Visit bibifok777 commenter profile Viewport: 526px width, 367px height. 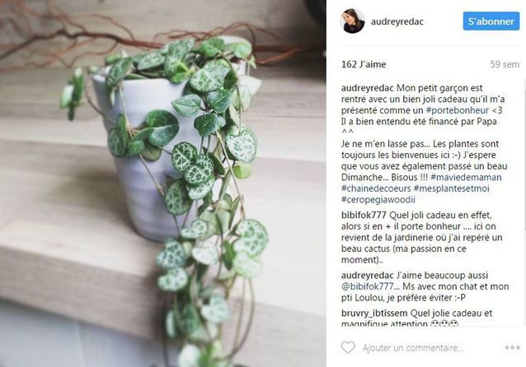[364, 215]
